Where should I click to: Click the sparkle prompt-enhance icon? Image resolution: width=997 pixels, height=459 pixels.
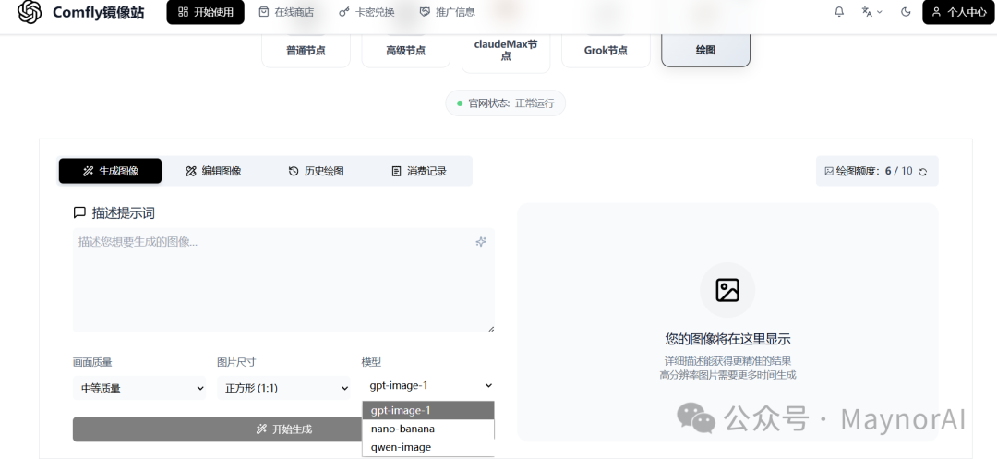pyautogui.click(x=481, y=242)
